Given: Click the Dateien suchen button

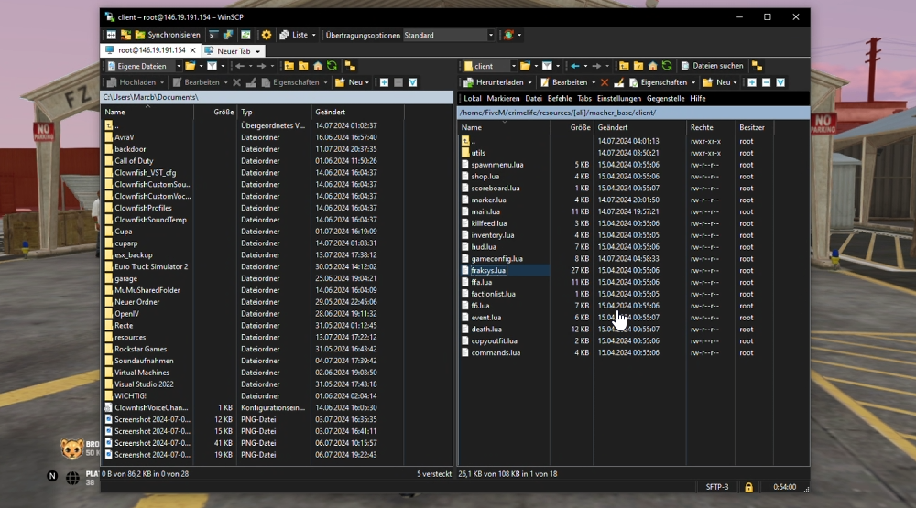Looking at the screenshot, I should coord(712,66).
